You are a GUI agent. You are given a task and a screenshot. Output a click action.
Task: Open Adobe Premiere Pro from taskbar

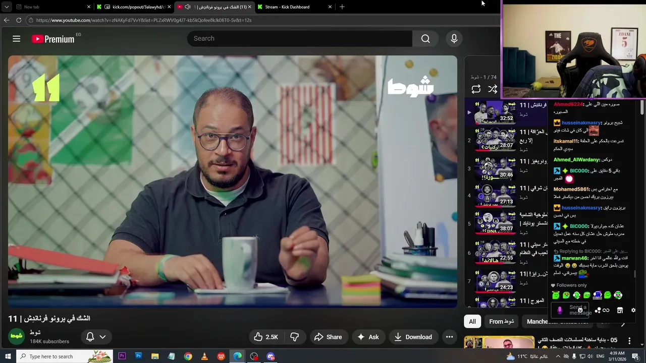point(122,356)
